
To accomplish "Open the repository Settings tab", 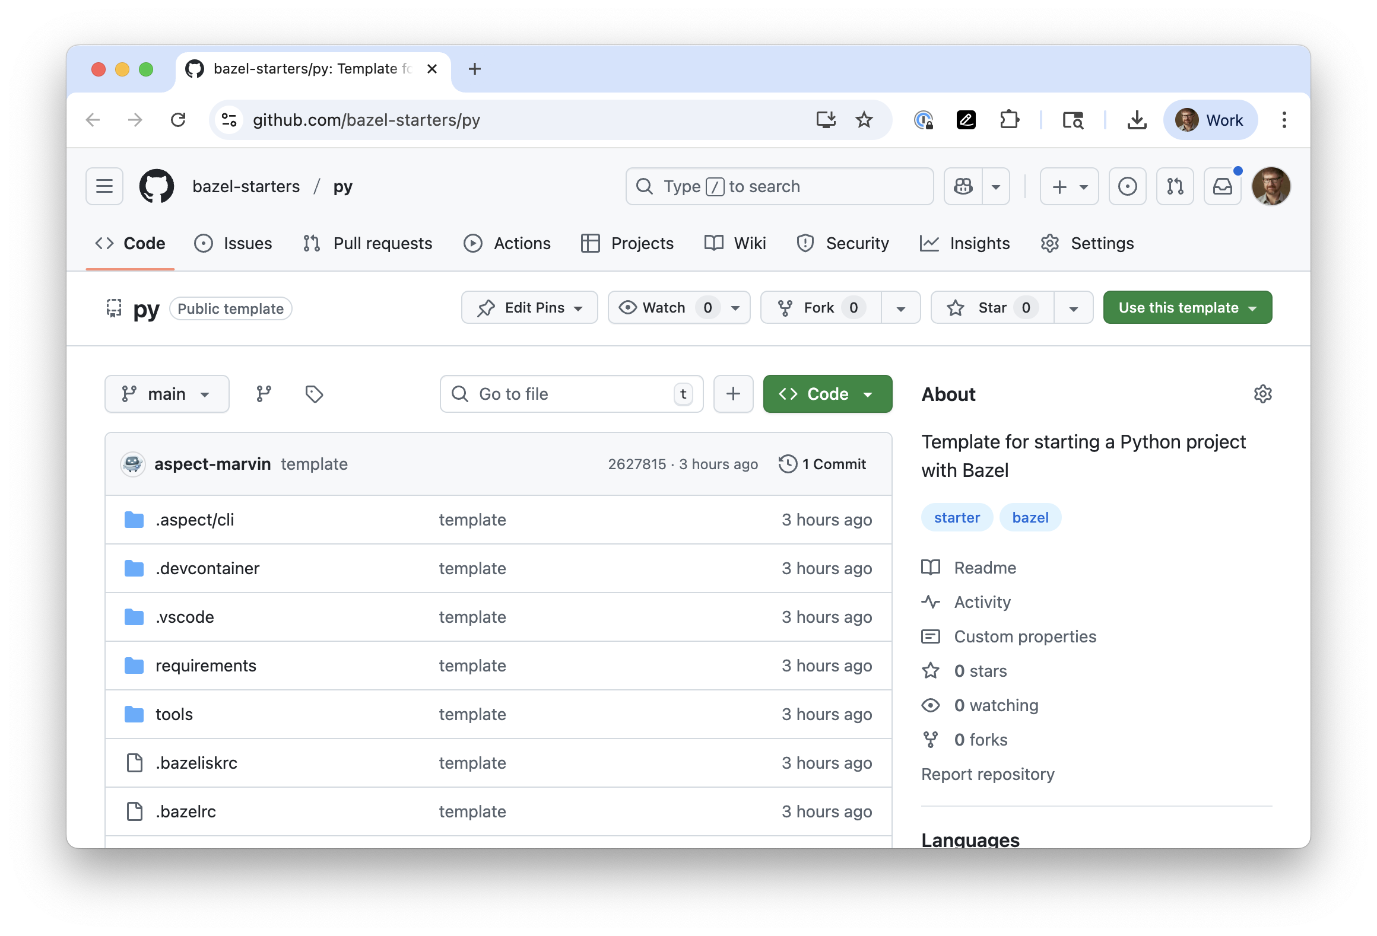I will [1087, 243].
